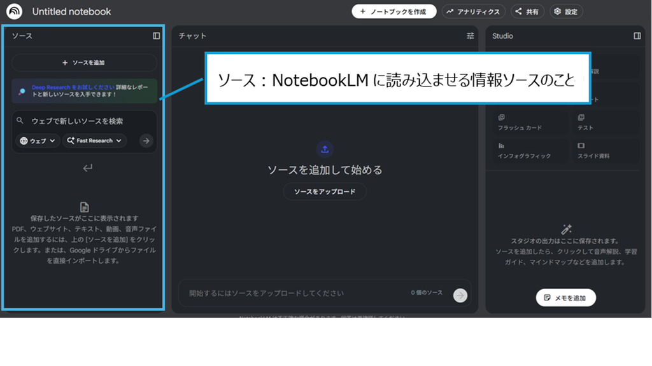Screen dimensions: 652x366
Task: Select the ソース panel header
Action: pyautogui.click(x=22, y=36)
